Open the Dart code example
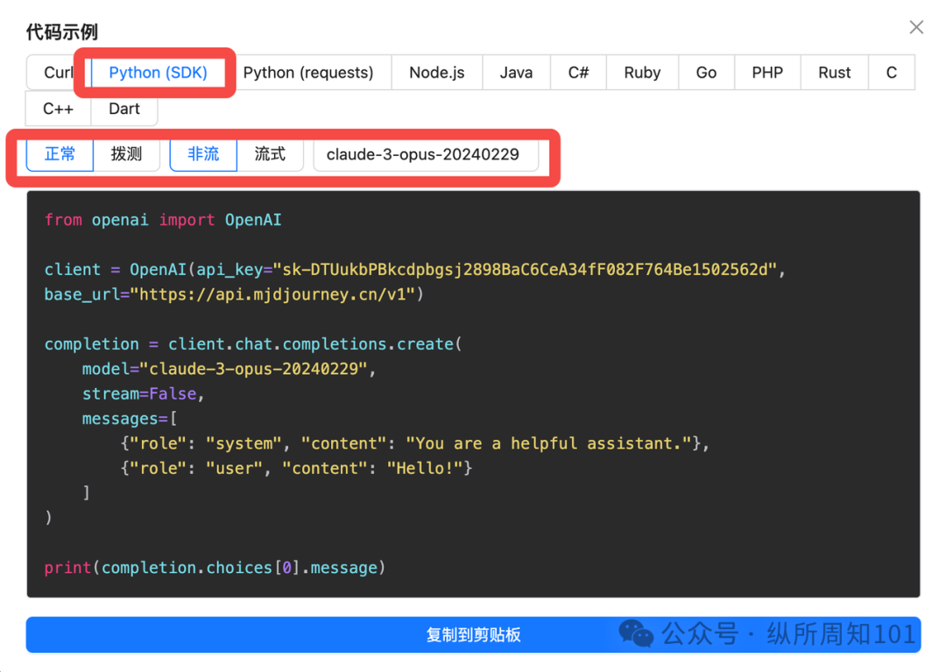The height and width of the screenshot is (672, 946). tap(124, 109)
